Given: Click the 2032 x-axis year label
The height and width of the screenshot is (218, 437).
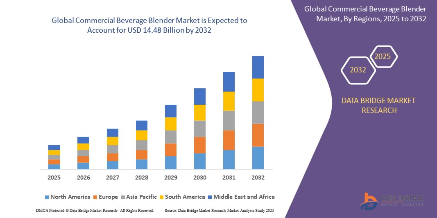Looking at the screenshot, I should point(258,178).
